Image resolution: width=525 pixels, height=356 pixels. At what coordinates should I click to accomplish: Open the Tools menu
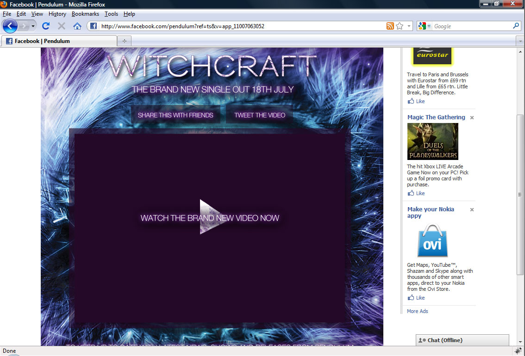click(x=111, y=14)
